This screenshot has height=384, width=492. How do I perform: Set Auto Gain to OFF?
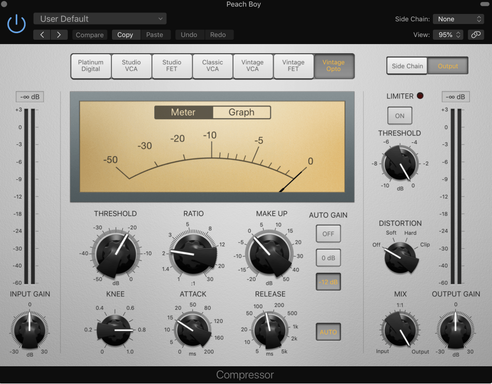(328, 234)
